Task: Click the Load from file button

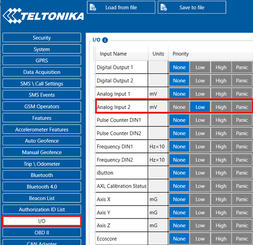Action: [121, 7]
